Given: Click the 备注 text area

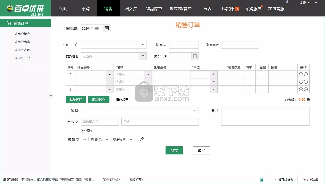Looking at the screenshot, I should coord(265,116).
